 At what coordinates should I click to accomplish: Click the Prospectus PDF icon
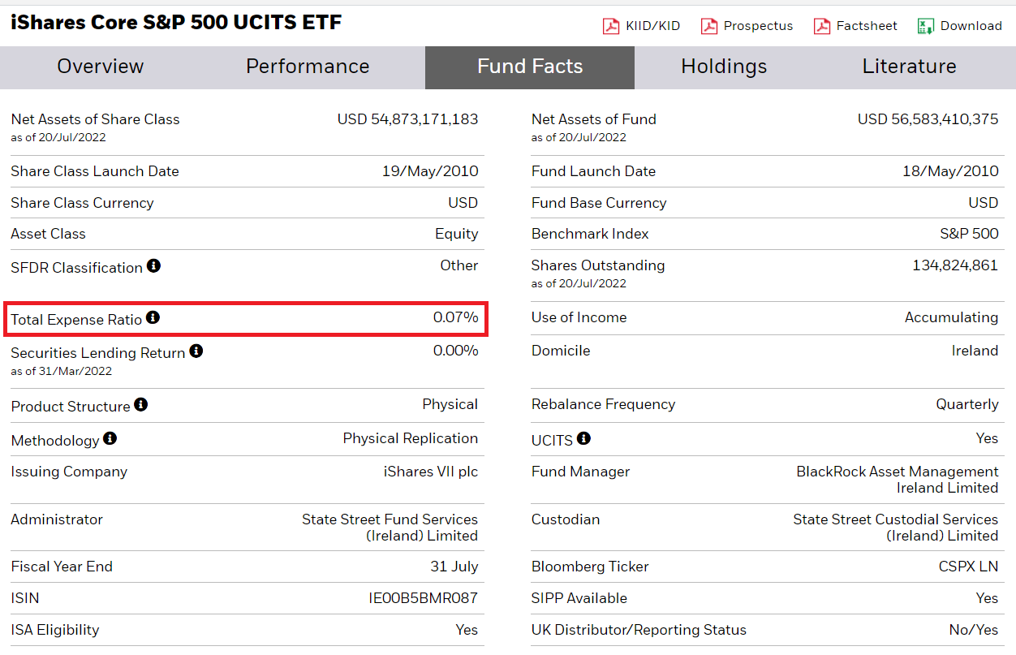(709, 26)
